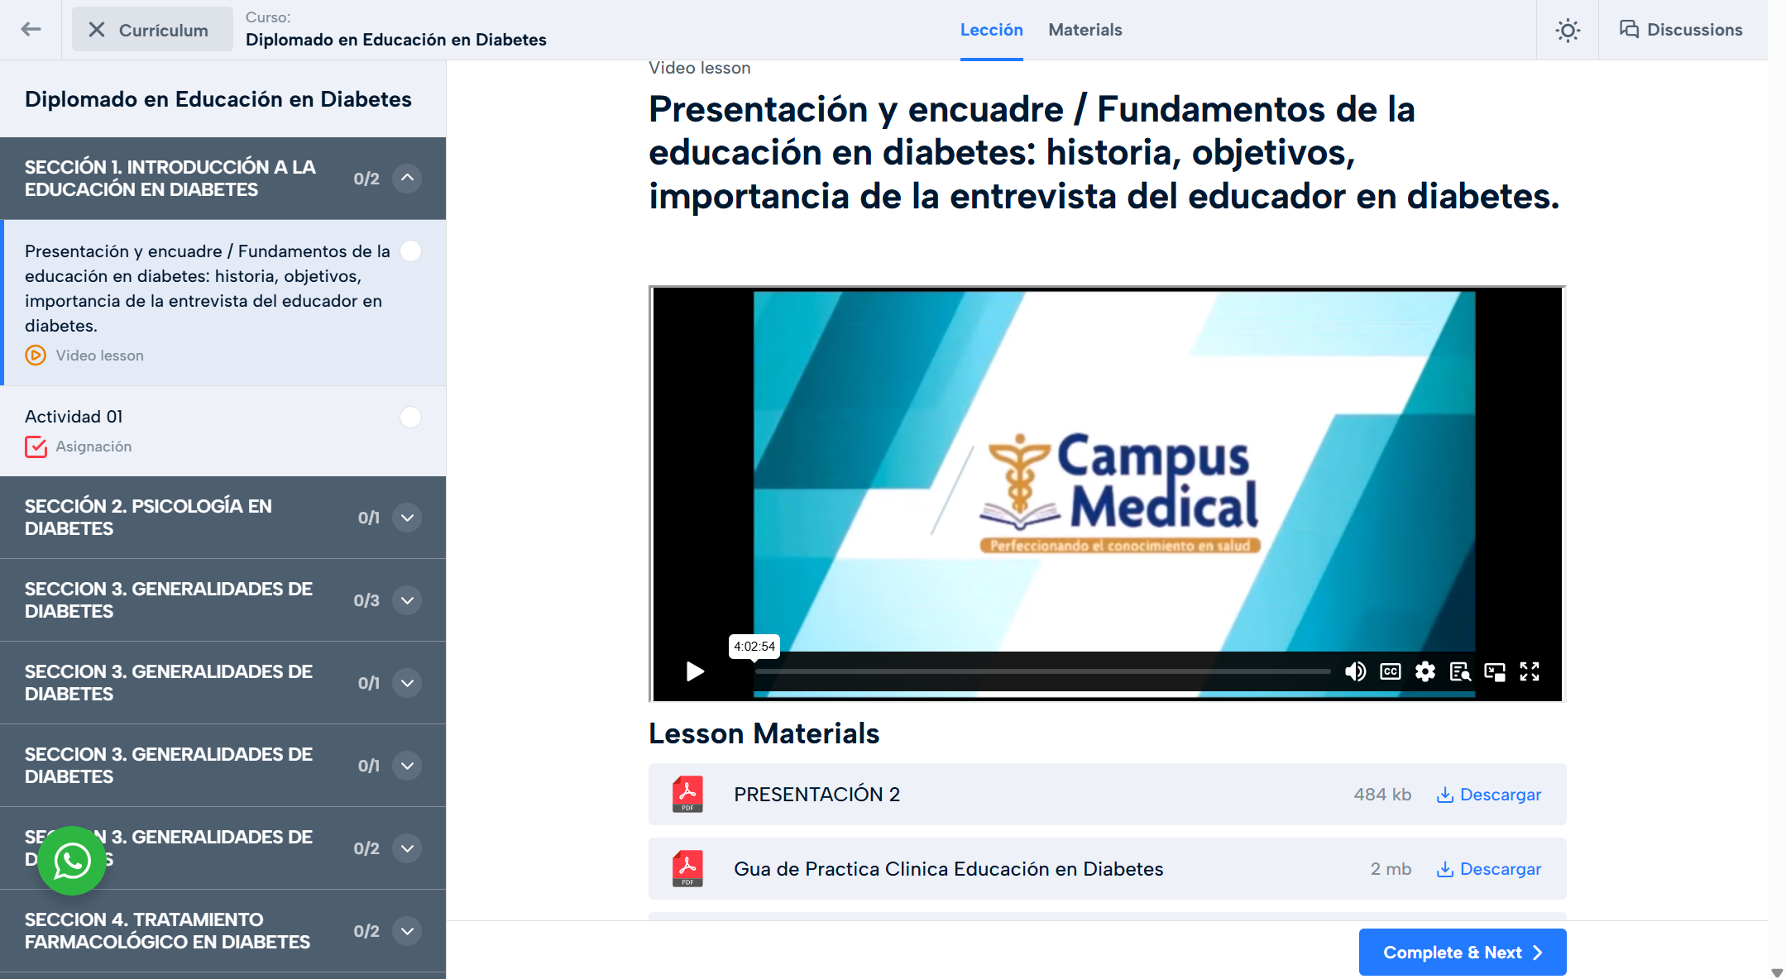This screenshot has width=1786, height=979.
Task: Mark Actividad 01 completion circle
Action: pyautogui.click(x=410, y=417)
